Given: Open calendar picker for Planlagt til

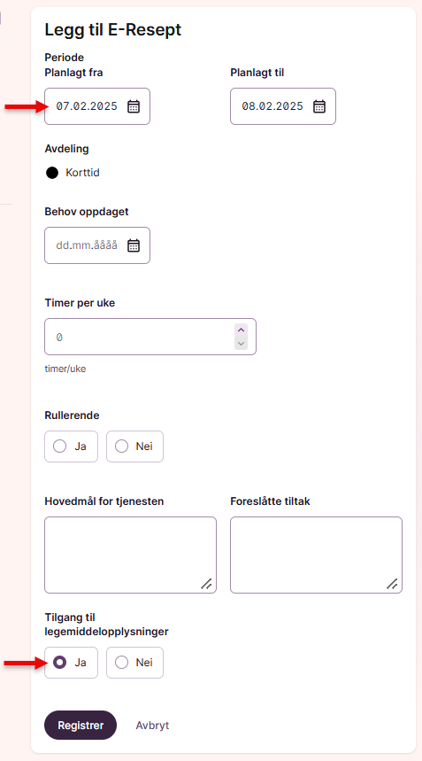Looking at the screenshot, I should click(319, 106).
